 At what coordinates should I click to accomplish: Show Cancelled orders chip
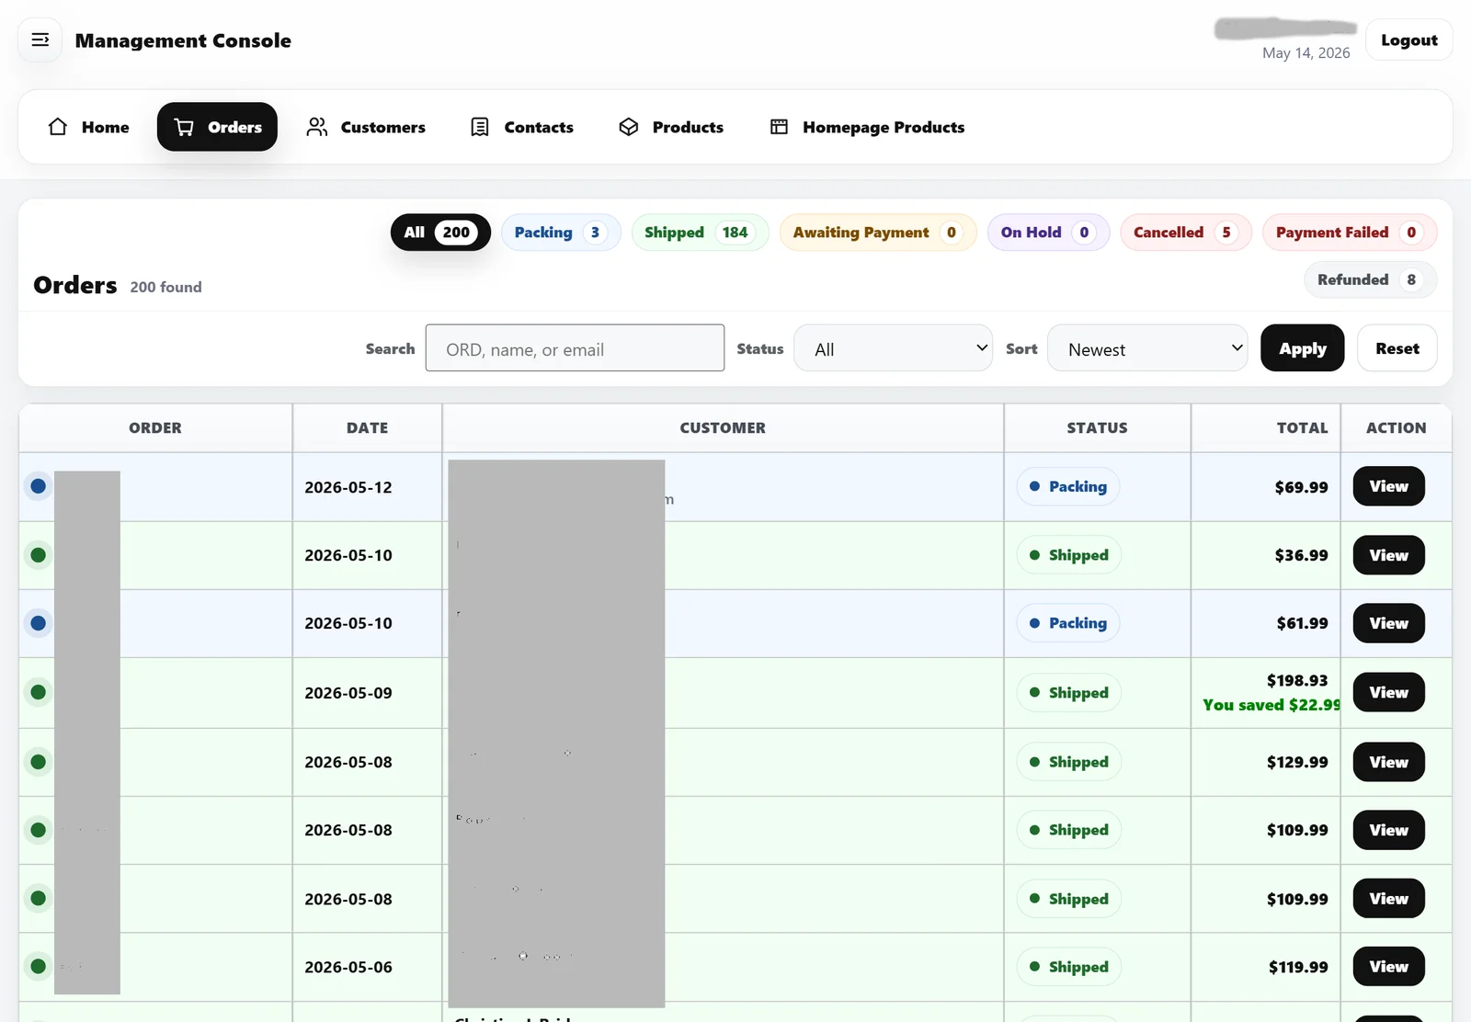pos(1186,233)
